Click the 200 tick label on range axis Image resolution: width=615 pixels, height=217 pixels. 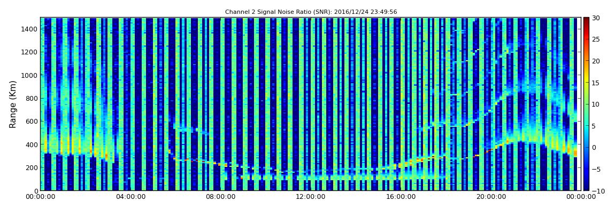coord(32,167)
